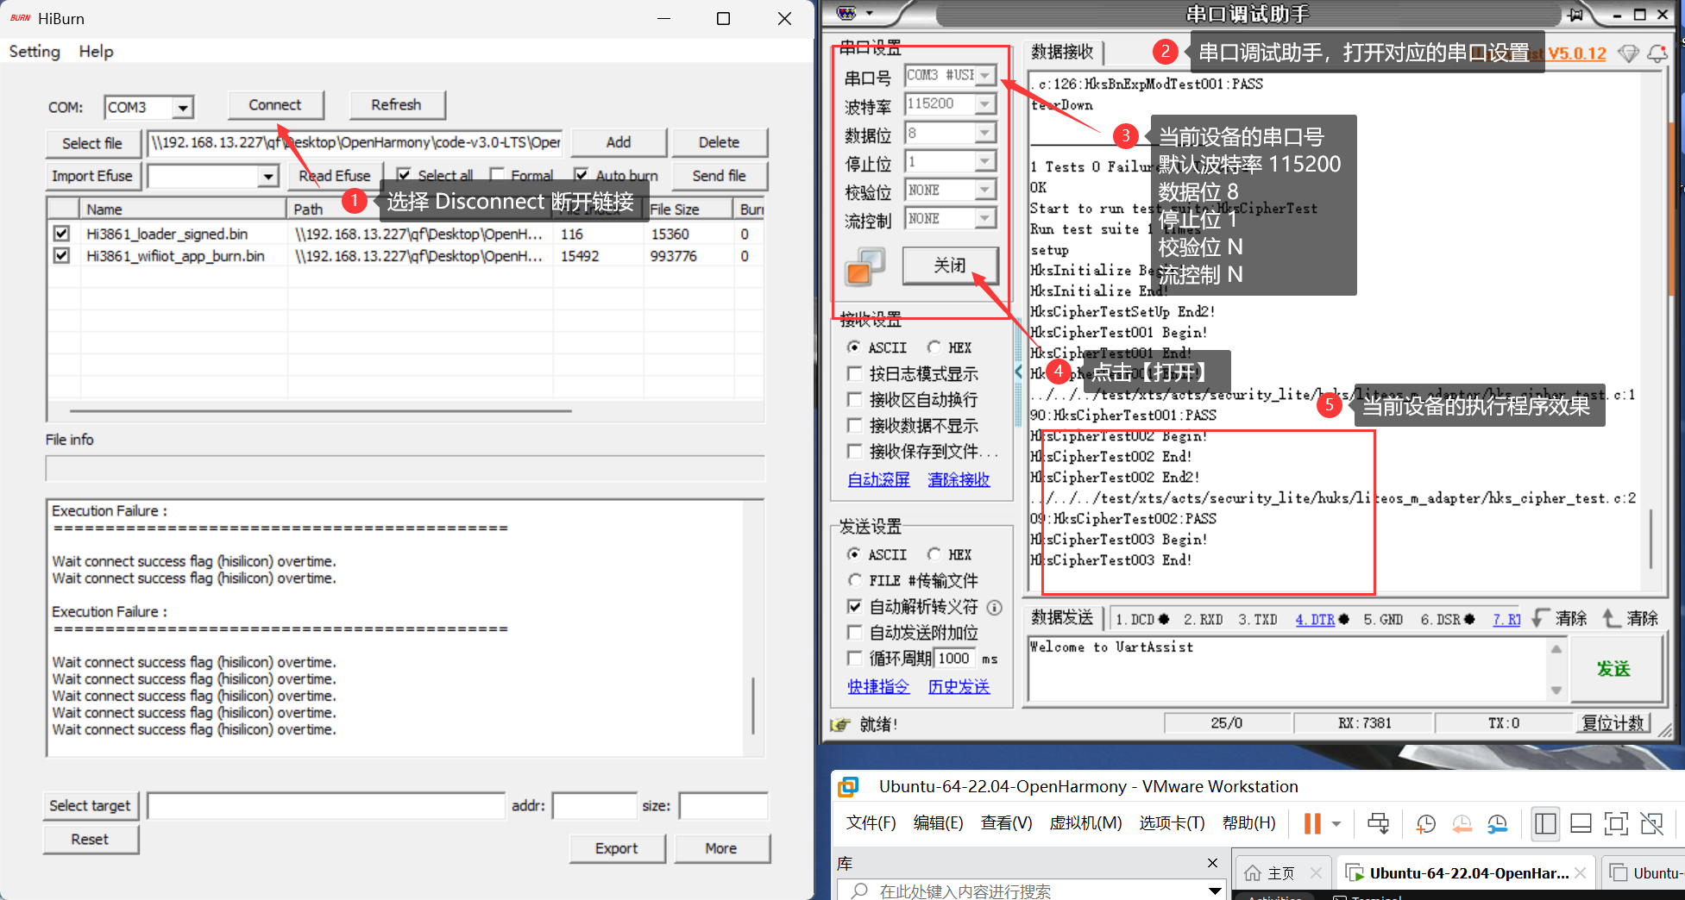Click the 复位计数 reset counter button
The width and height of the screenshot is (1685, 900).
[x=1613, y=722]
